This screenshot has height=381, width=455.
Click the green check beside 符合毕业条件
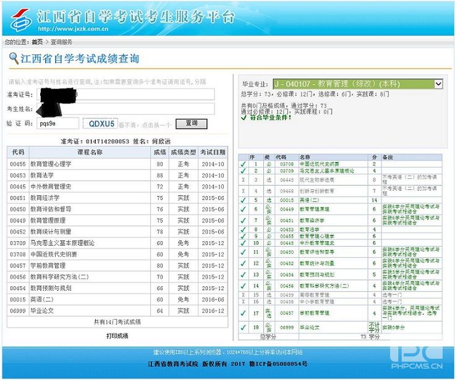click(x=244, y=118)
